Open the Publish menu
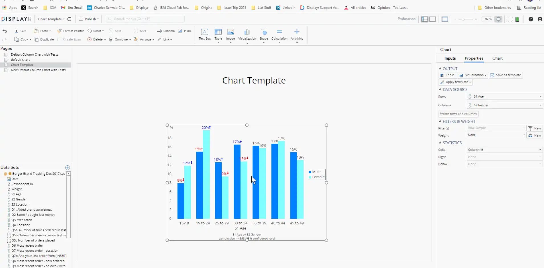Image resolution: width=544 pixels, height=268 pixels. click(89, 19)
